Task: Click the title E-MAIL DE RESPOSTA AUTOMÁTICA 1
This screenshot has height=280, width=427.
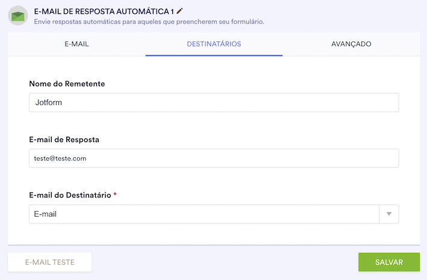Action: click(x=103, y=11)
